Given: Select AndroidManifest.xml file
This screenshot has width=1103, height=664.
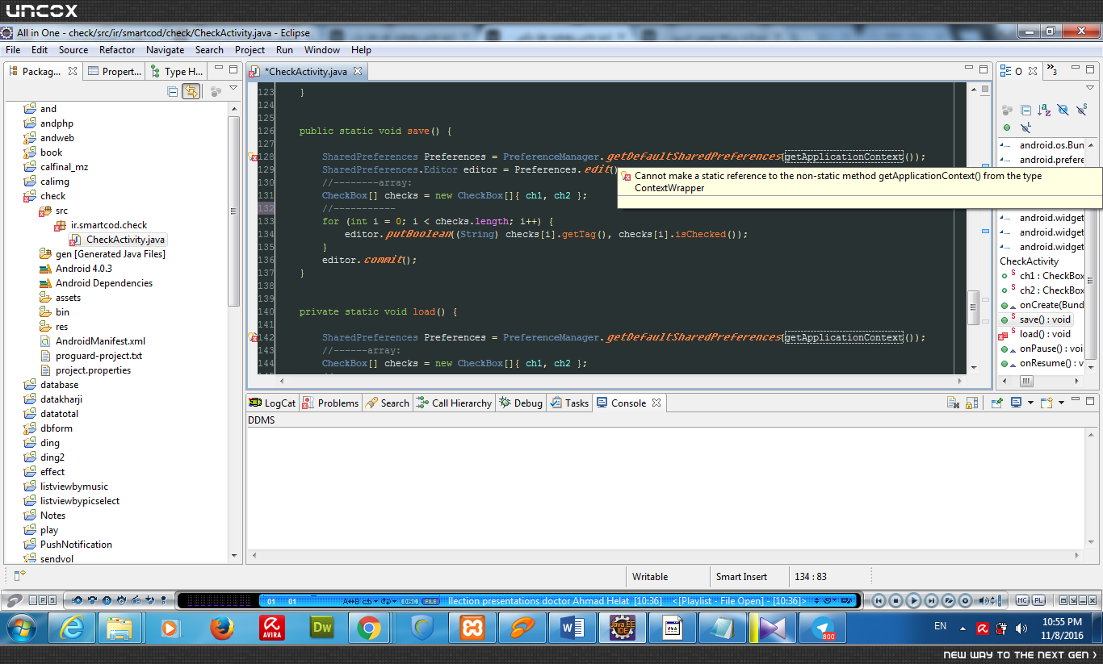Looking at the screenshot, I should 93,341.
